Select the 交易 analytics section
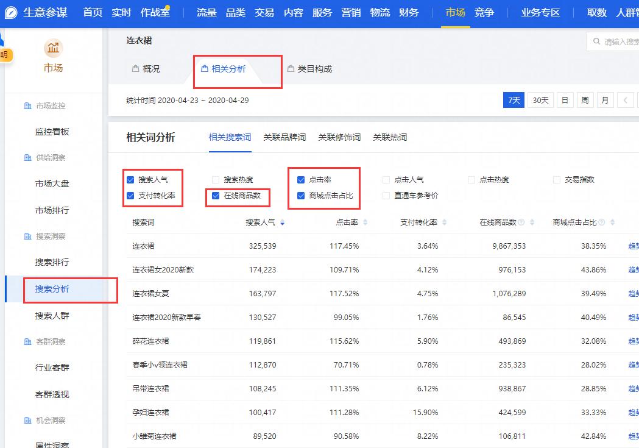The image size is (639, 448). tap(264, 12)
